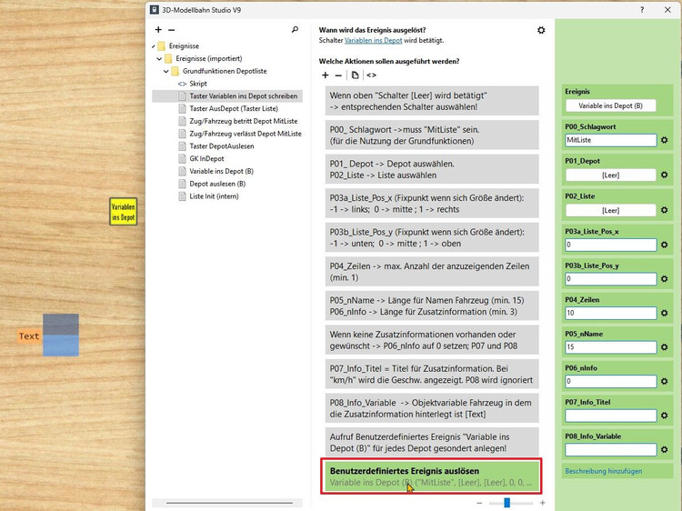
Task: Click the orange Text label on layout
Action: click(29, 336)
